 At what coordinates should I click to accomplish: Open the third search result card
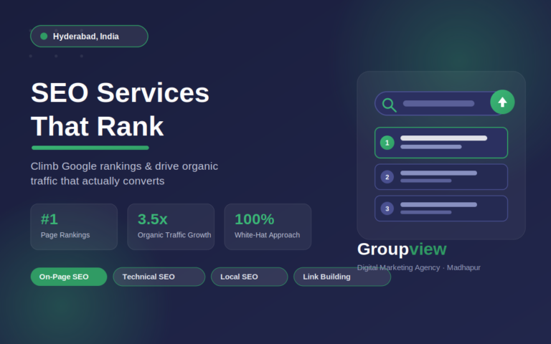click(x=441, y=209)
